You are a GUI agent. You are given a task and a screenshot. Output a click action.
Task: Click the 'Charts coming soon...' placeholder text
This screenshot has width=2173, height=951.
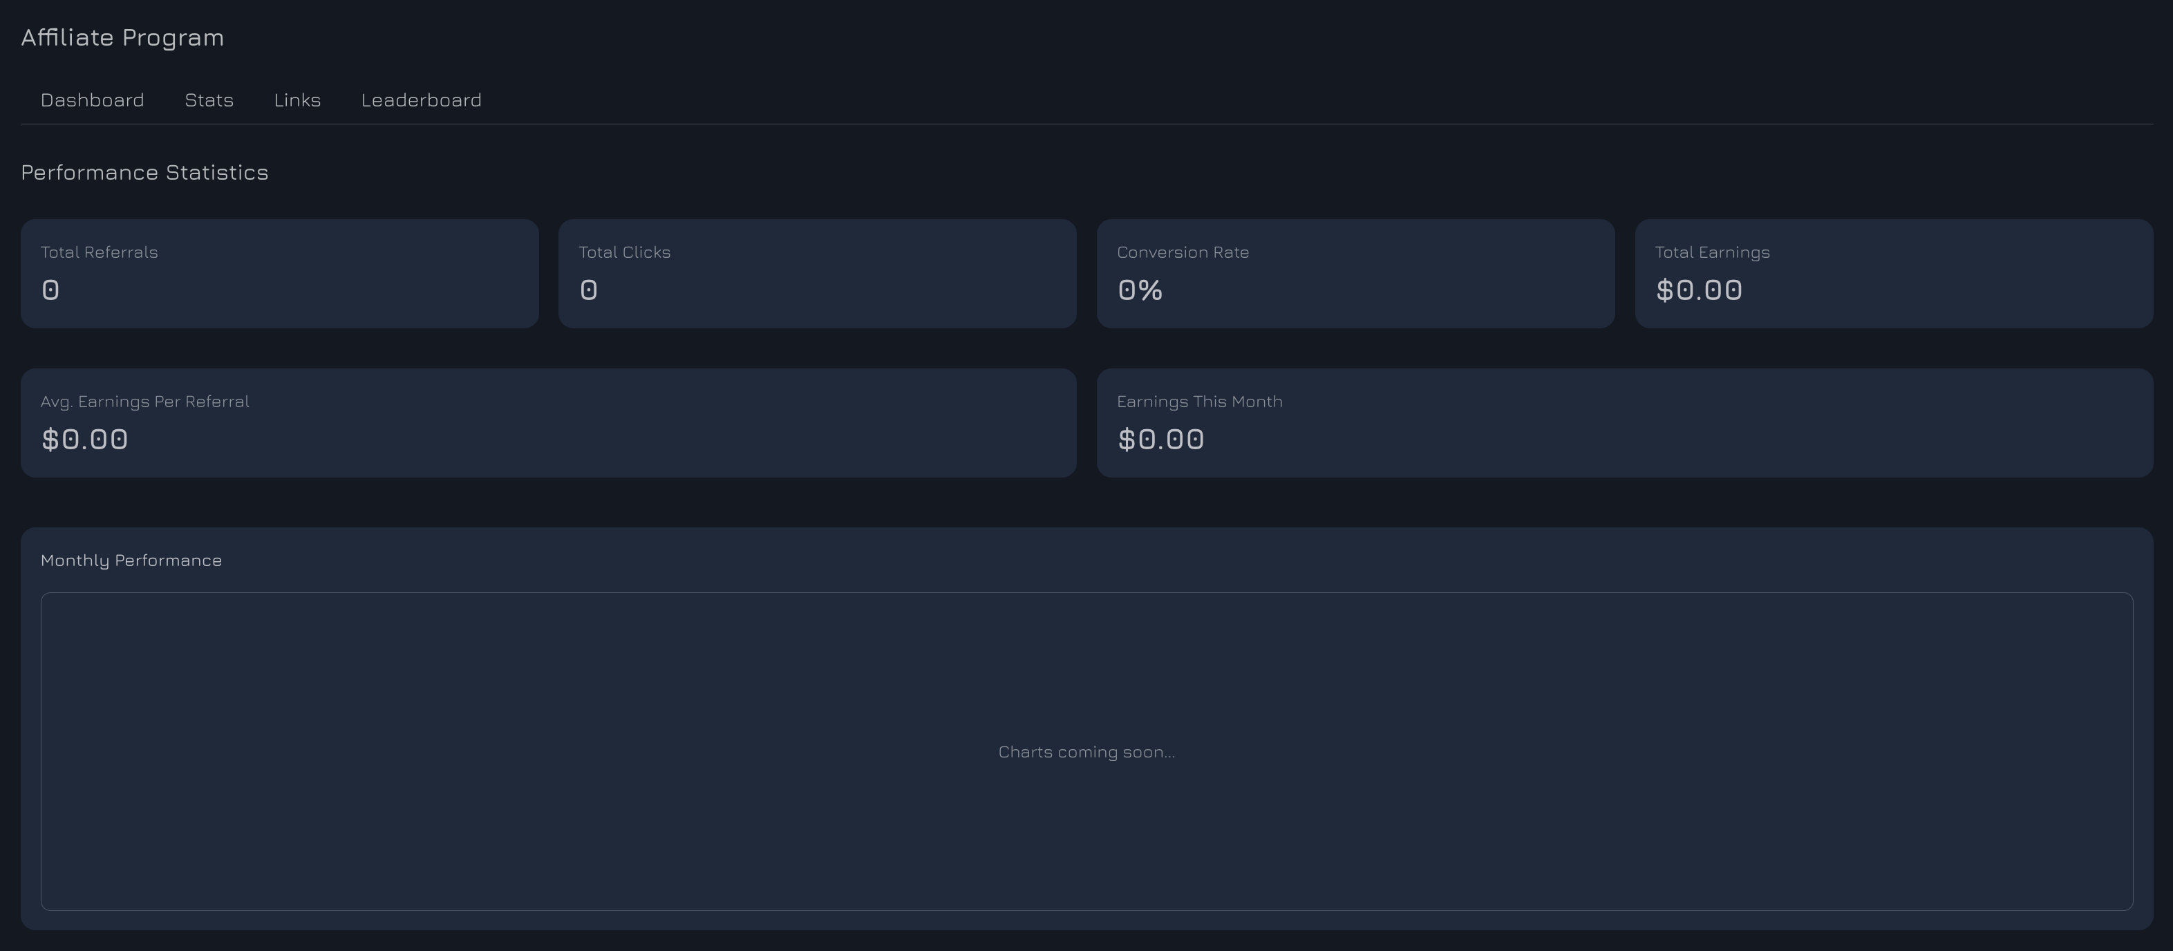pyautogui.click(x=1086, y=752)
